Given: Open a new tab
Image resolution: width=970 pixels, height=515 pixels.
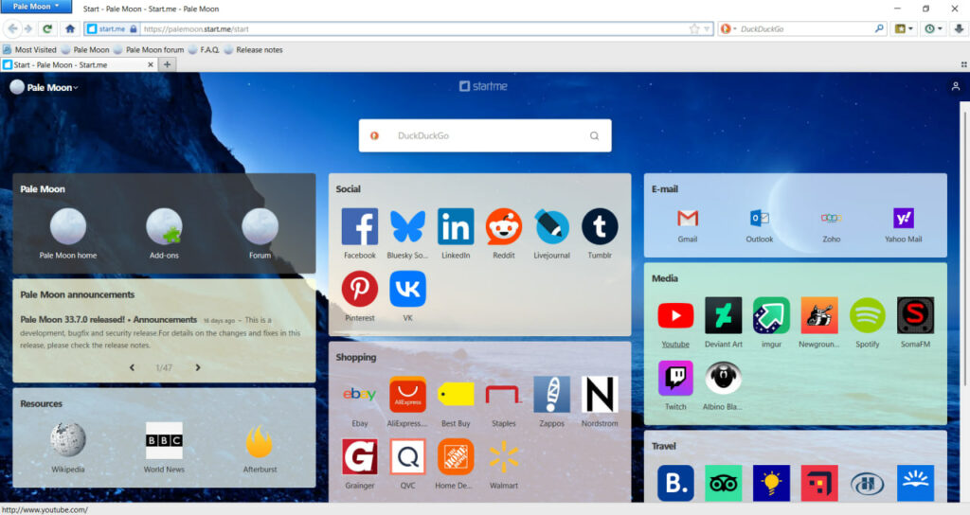Looking at the screenshot, I should [167, 64].
